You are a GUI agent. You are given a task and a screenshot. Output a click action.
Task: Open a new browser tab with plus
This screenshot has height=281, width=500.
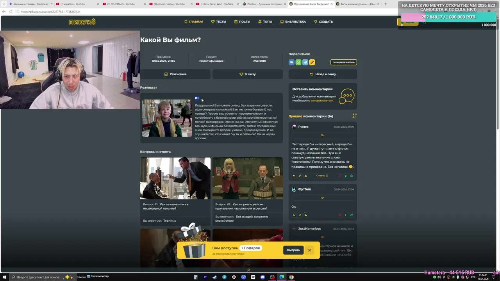(x=385, y=4)
